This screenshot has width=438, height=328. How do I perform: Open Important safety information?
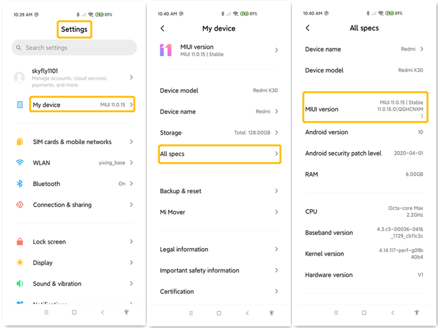pos(219,271)
